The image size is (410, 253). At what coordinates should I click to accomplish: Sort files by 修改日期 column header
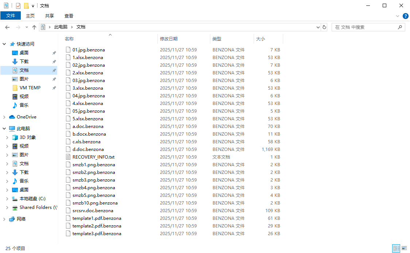pos(169,39)
